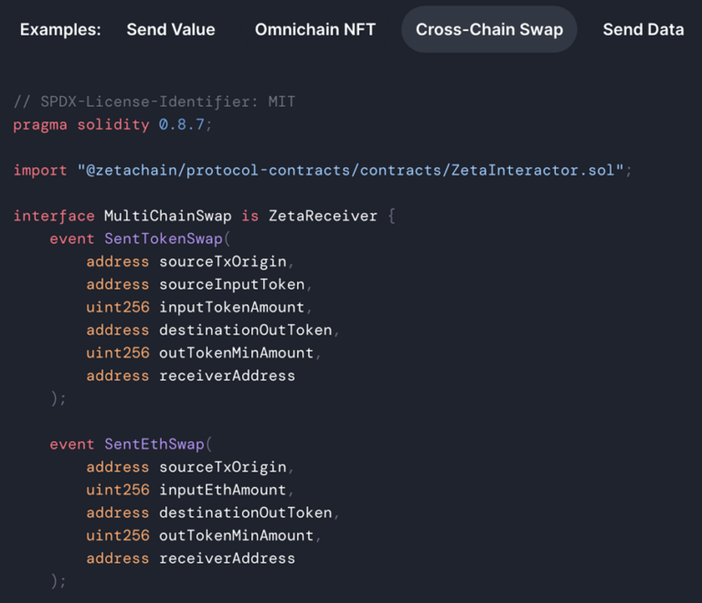Click the Examples: label
The height and width of the screenshot is (603, 702).
coord(60,29)
